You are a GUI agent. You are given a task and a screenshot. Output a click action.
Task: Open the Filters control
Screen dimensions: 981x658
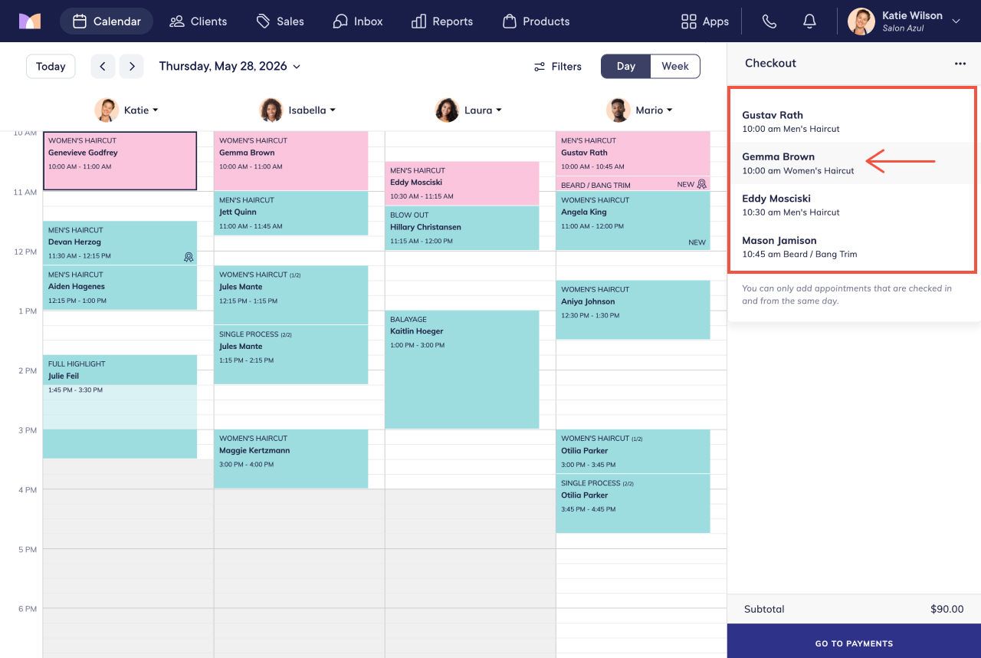(558, 67)
